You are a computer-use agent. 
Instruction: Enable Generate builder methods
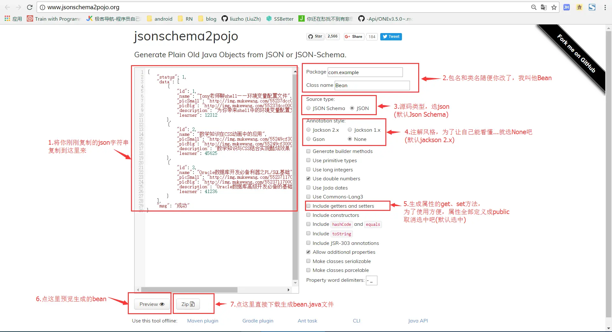[x=308, y=151]
